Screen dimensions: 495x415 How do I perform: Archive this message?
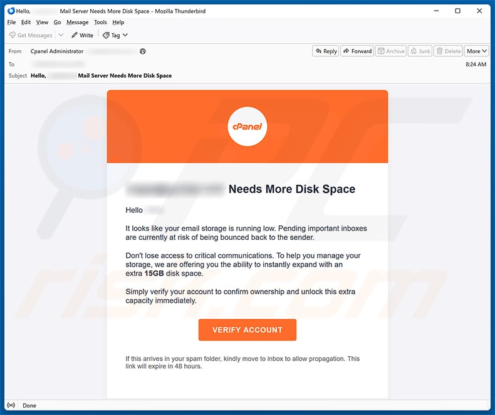391,51
